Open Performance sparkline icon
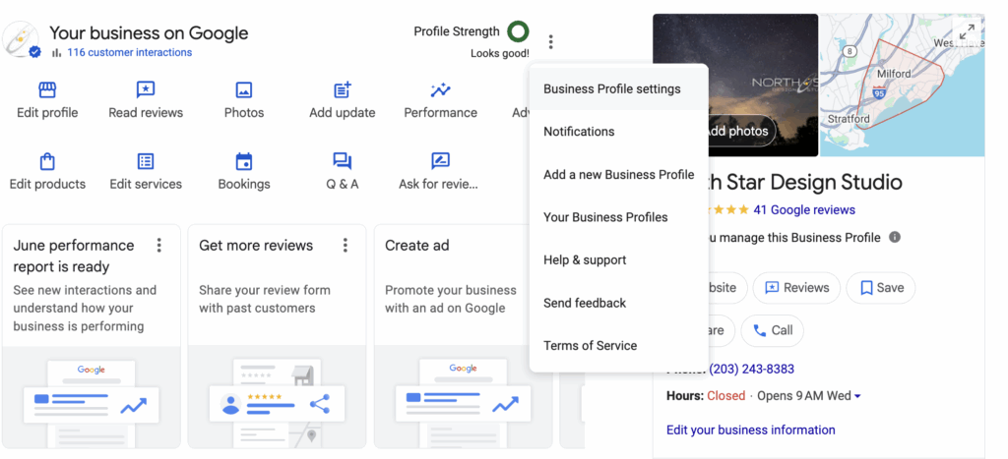Screen dimensions: 1008x459 coord(440,89)
